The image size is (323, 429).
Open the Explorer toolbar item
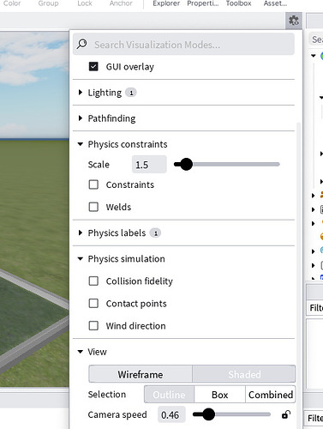click(x=166, y=3)
